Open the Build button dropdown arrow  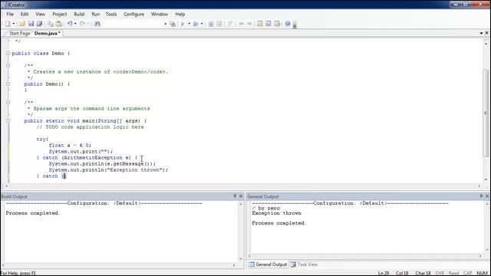pyautogui.click(x=189, y=24)
